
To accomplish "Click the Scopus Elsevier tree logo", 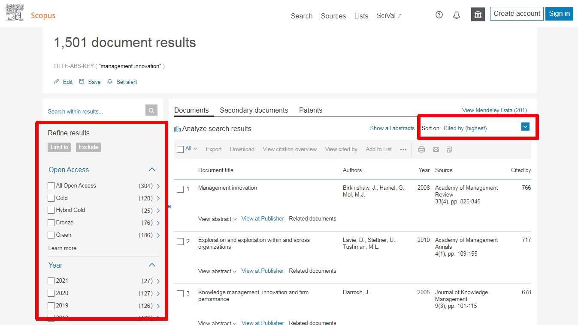I will [x=15, y=13].
